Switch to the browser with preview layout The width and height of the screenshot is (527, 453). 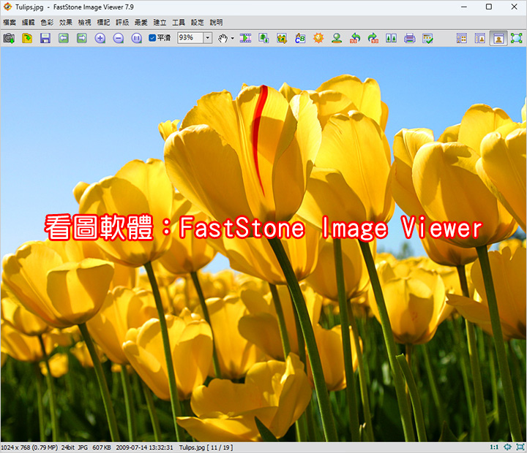[480, 38]
